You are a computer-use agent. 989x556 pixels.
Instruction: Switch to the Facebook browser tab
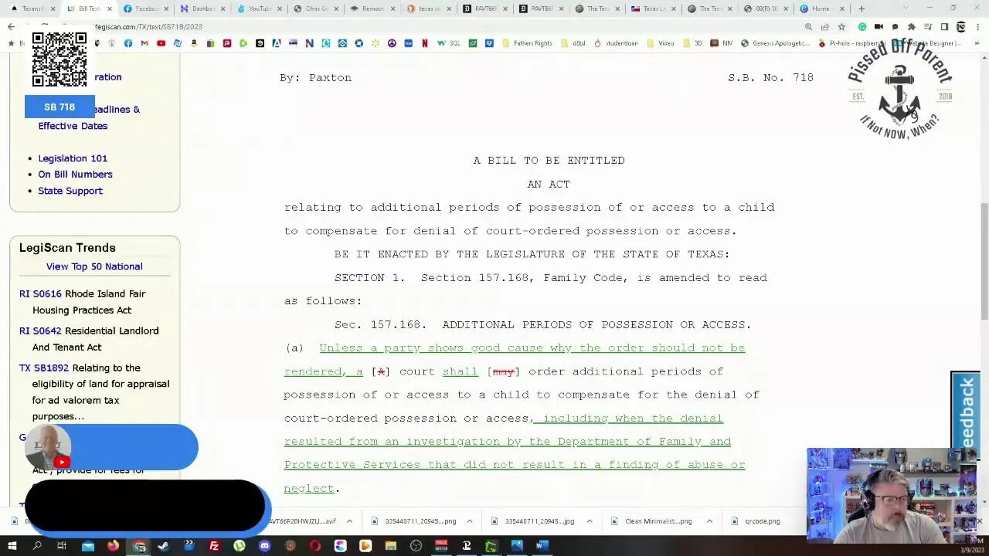click(x=147, y=8)
